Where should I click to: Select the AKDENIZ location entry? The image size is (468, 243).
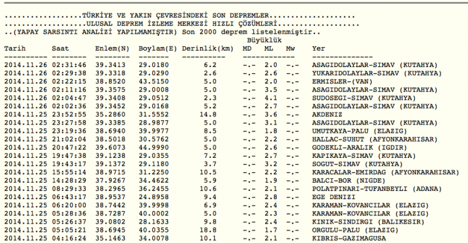pyautogui.click(x=327, y=115)
